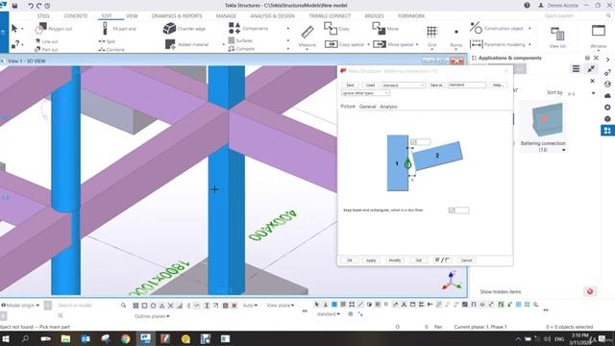This screenshot has height=346, width=615.
Task: Click the Grid tool
Action: pyautogui.click(x=431, y=37)
